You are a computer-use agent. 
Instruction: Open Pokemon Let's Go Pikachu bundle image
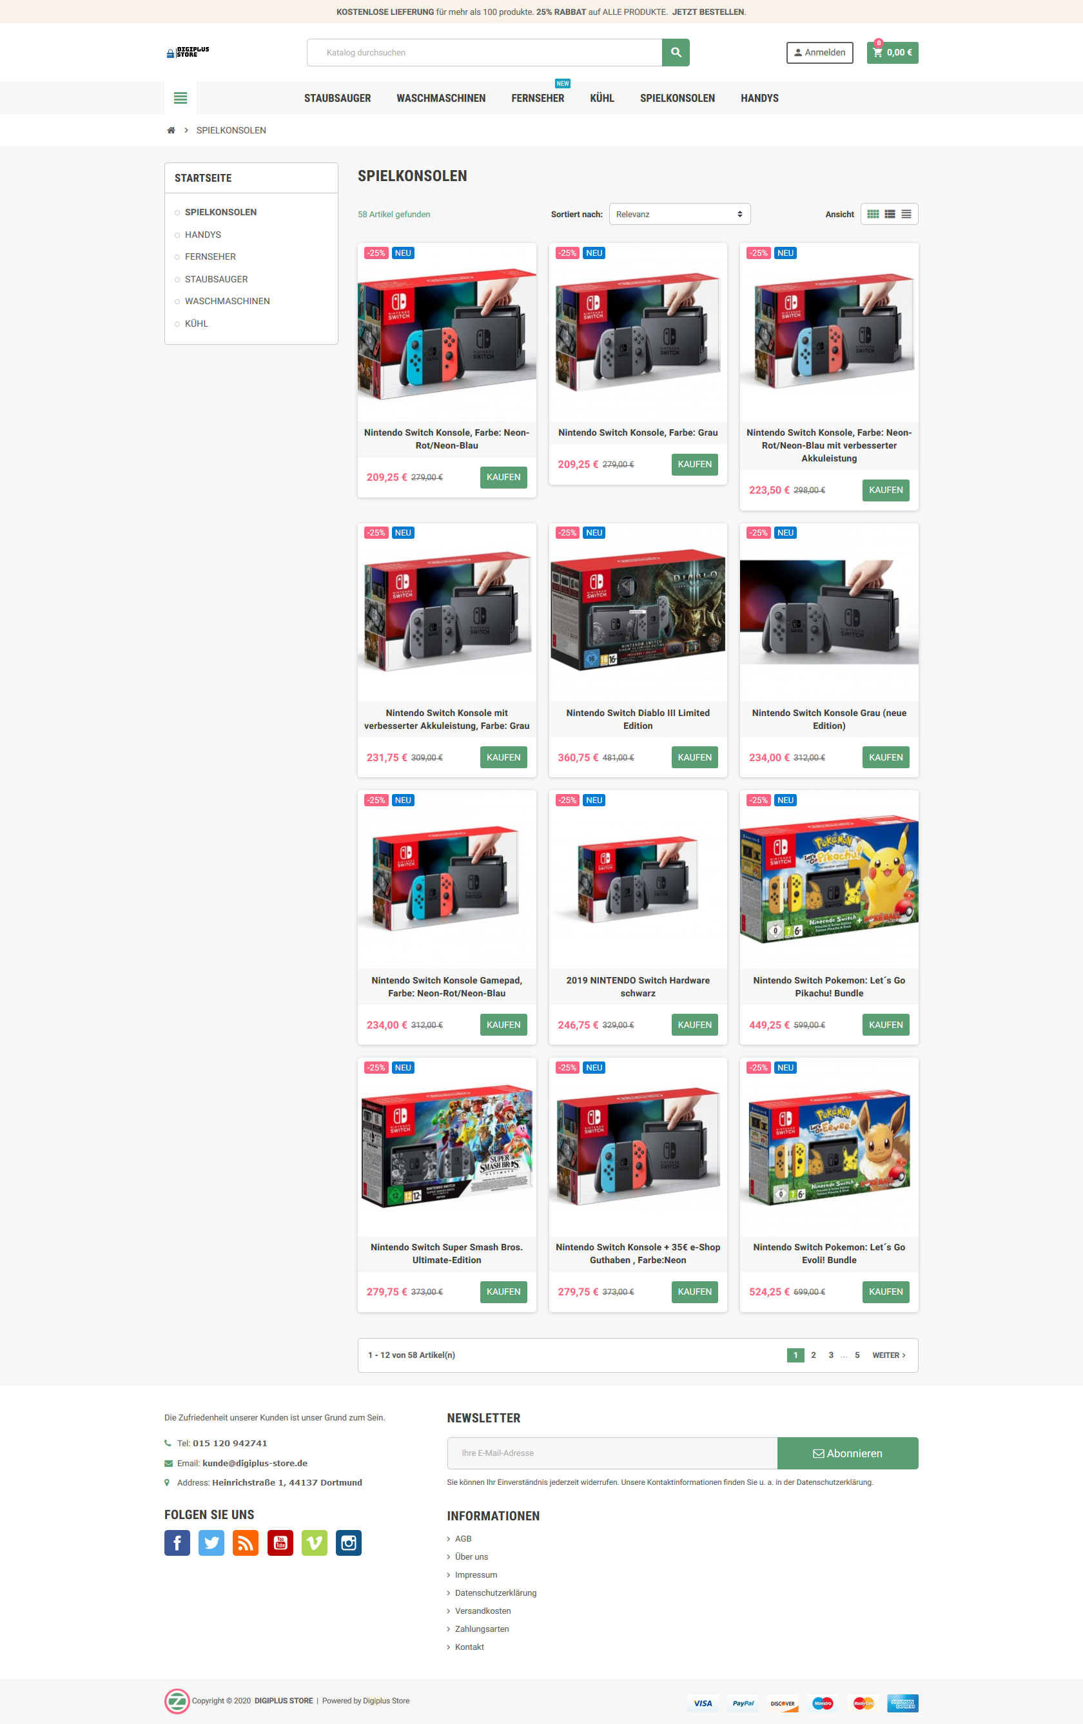pos(829,880)
